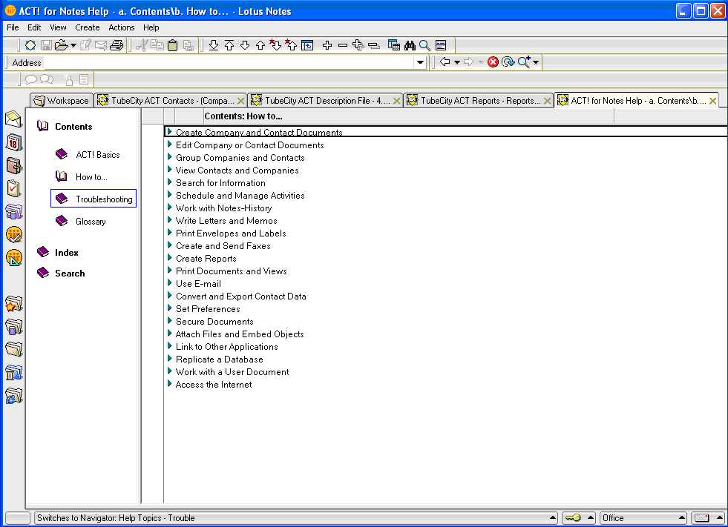Viewport: 728px width, 527px height.
Task: Click the Refresh page globe-arrow icon
Action: point(508,62)
